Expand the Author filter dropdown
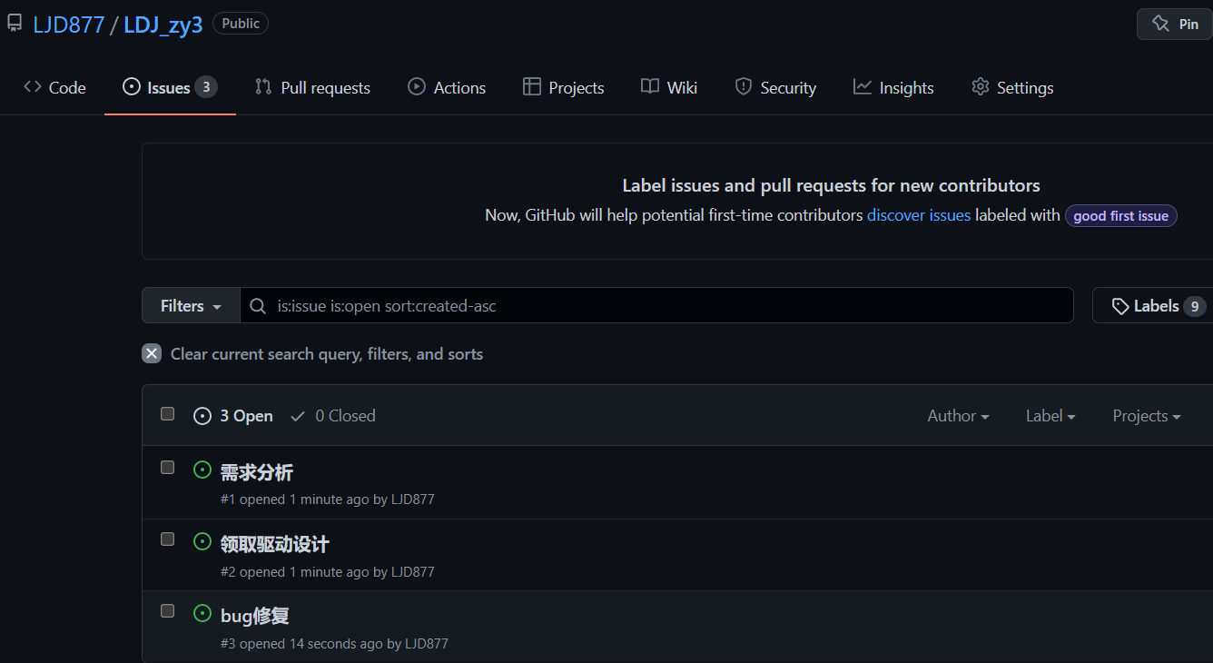 tap(958, 416)
